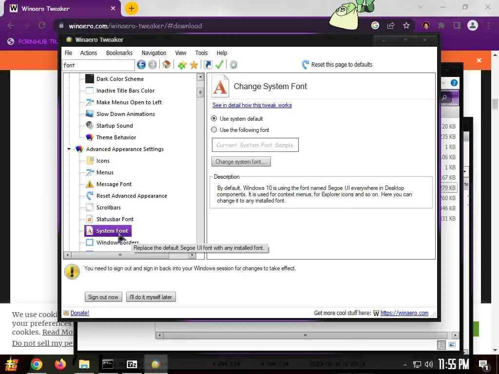The height and width of the screenshot is (374, 499).
Task: Click the tree horizontal scrollbar right arrow
Action: 192,255
